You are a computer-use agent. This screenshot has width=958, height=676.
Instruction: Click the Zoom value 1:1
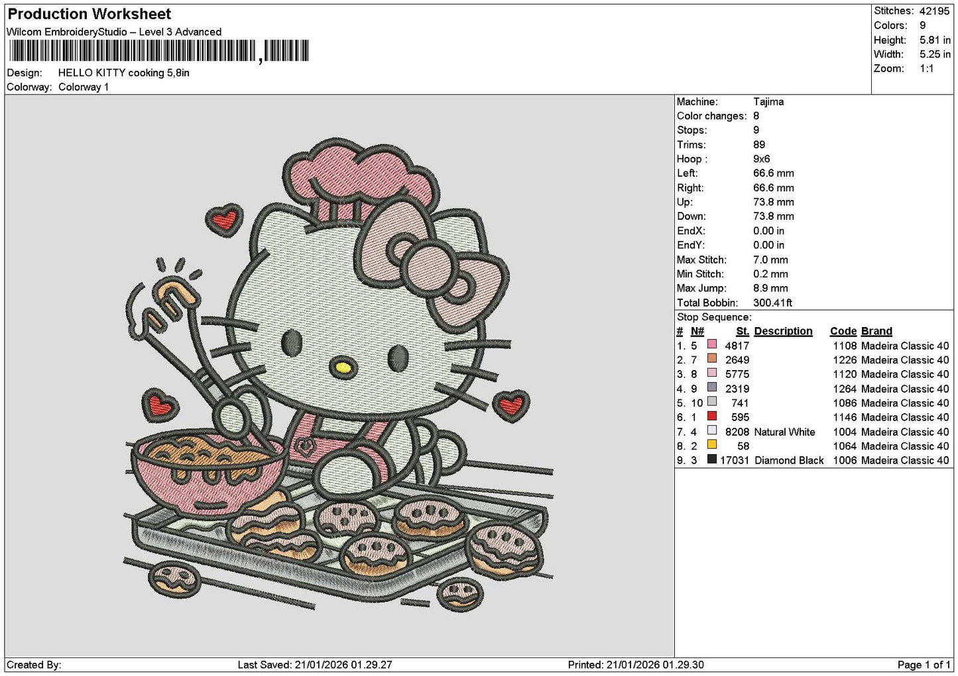pos(926,69)
